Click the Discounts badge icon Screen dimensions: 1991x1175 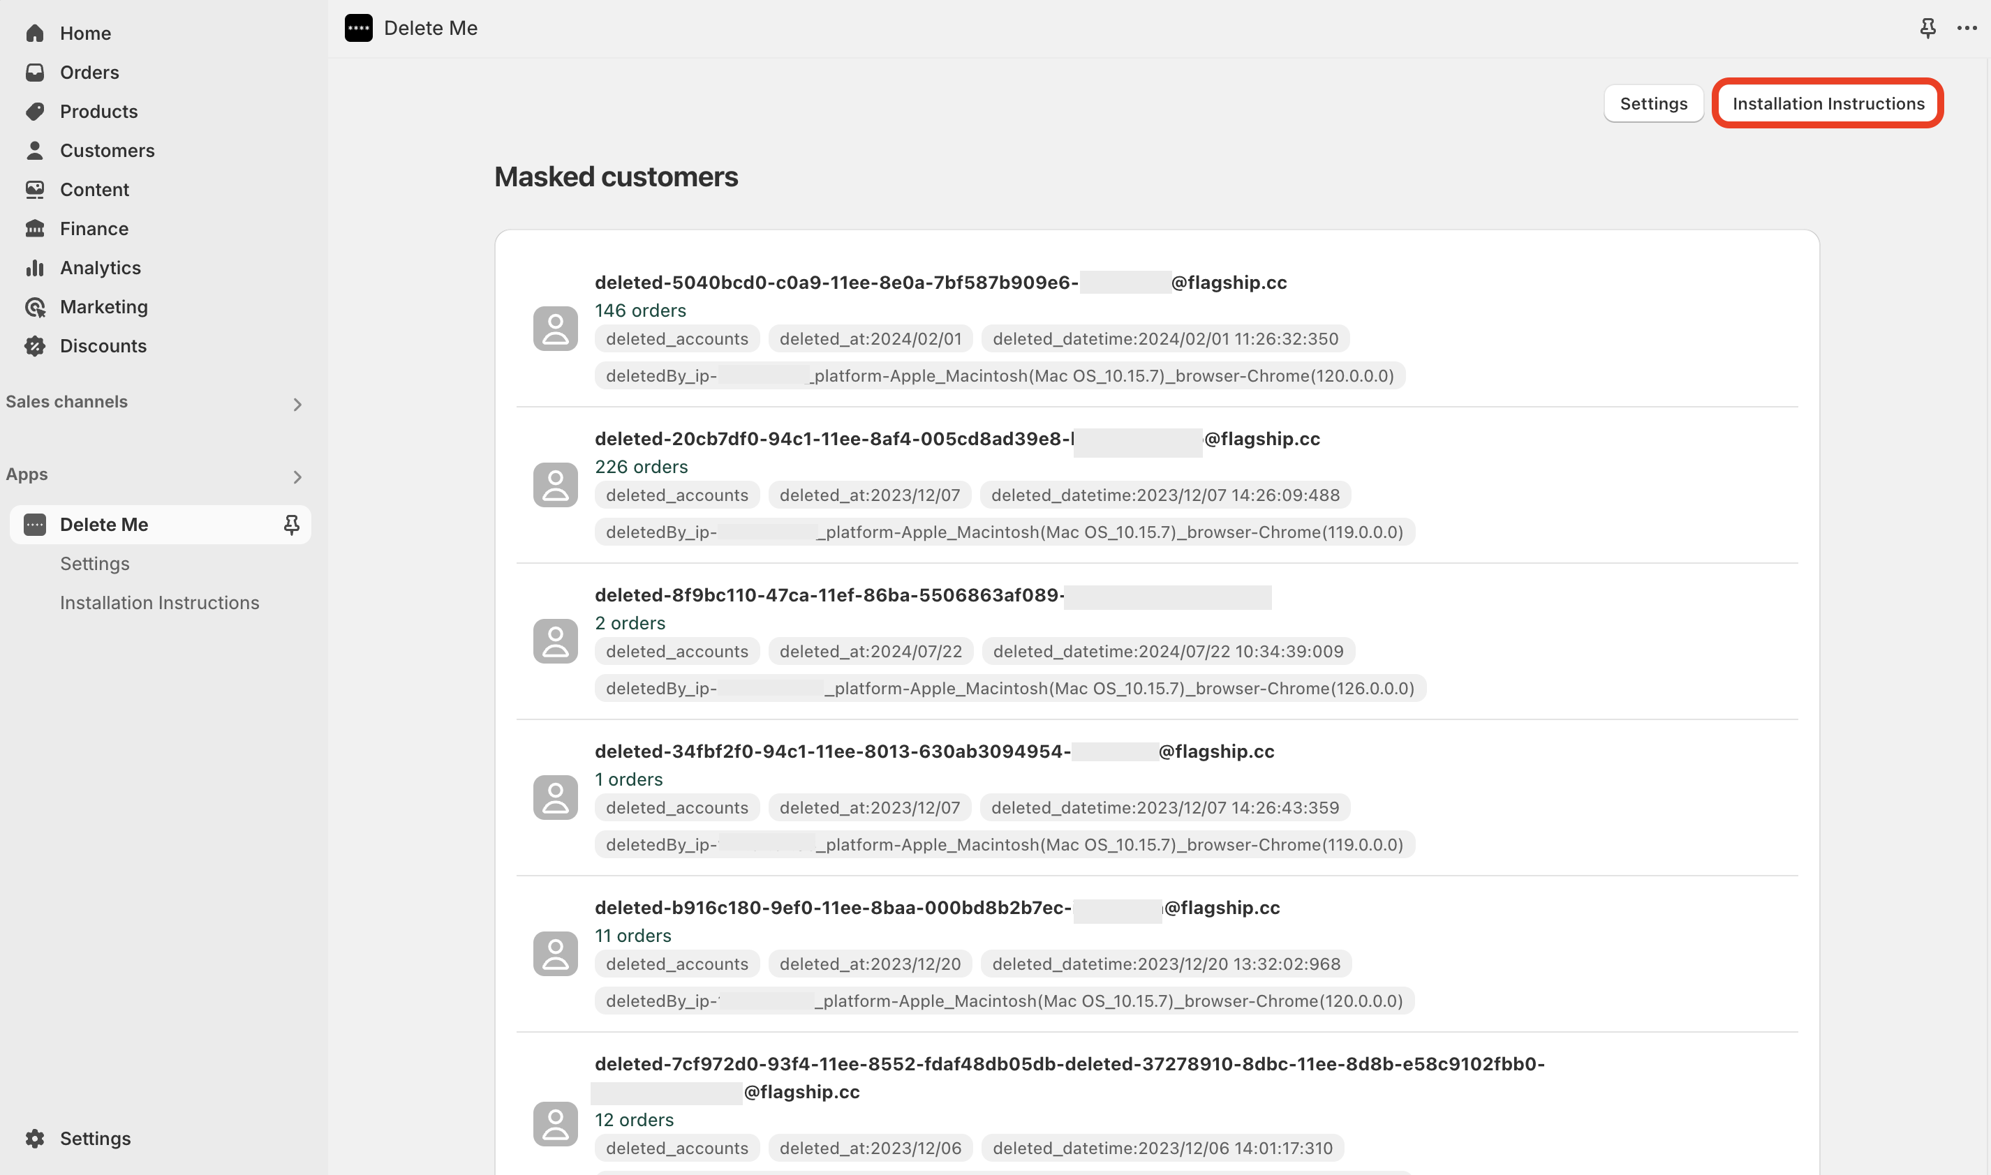tap(35, 346)
